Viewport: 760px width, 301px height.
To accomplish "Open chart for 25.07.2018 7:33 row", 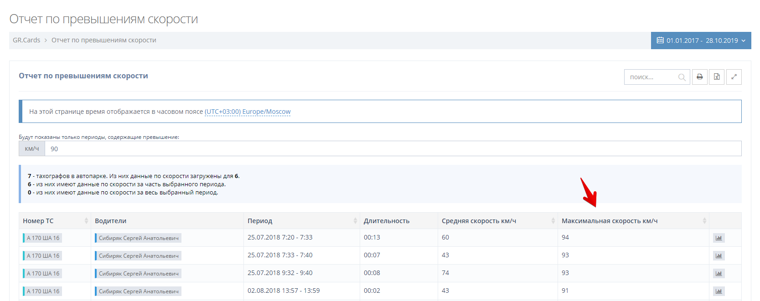I will coord(719,256).
